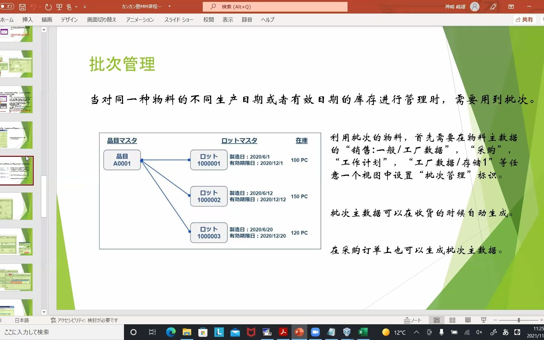Open the file name dropdown in title bar

click(x=169, y=7)
